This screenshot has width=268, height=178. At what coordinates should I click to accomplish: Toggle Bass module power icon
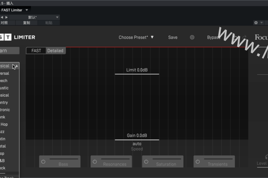(x=44, y=161)
